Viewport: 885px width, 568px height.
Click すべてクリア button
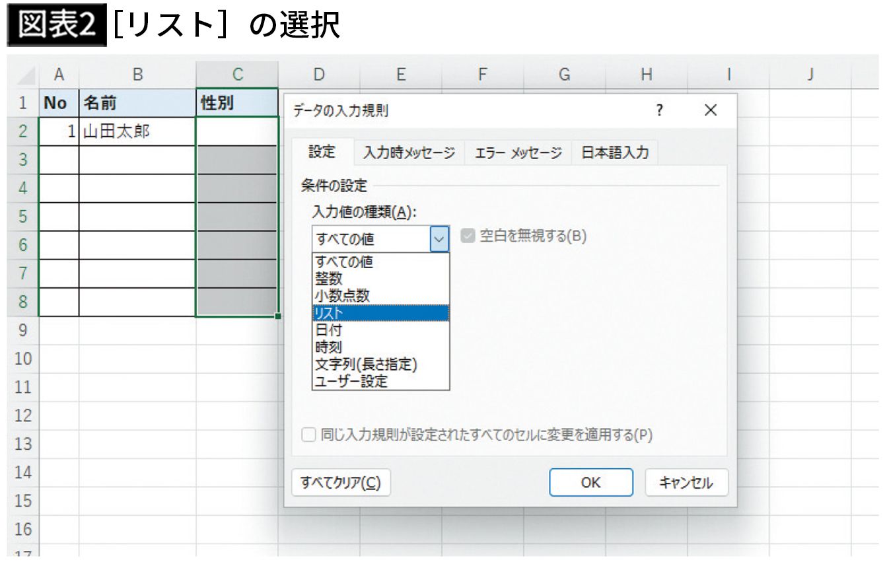coord(341,483)
